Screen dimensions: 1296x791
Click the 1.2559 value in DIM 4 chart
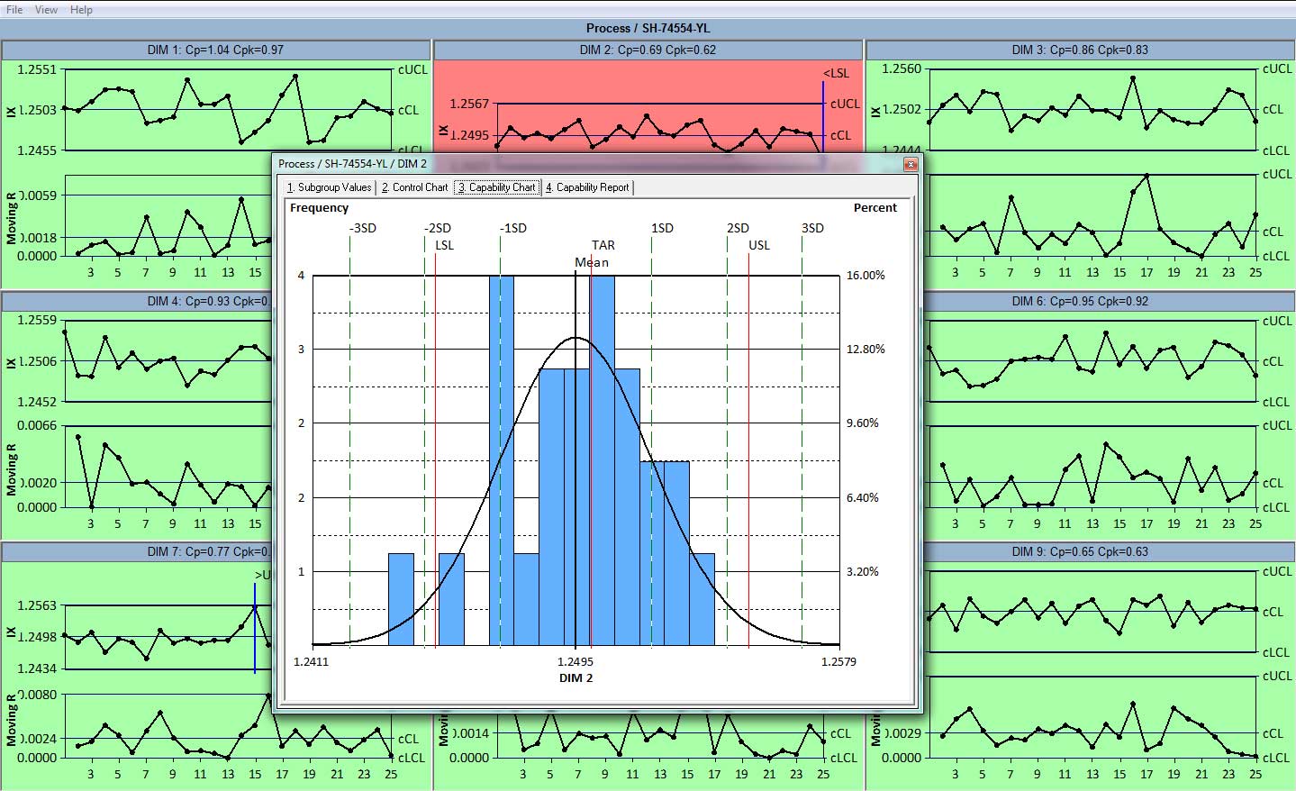tap(37, 320)
